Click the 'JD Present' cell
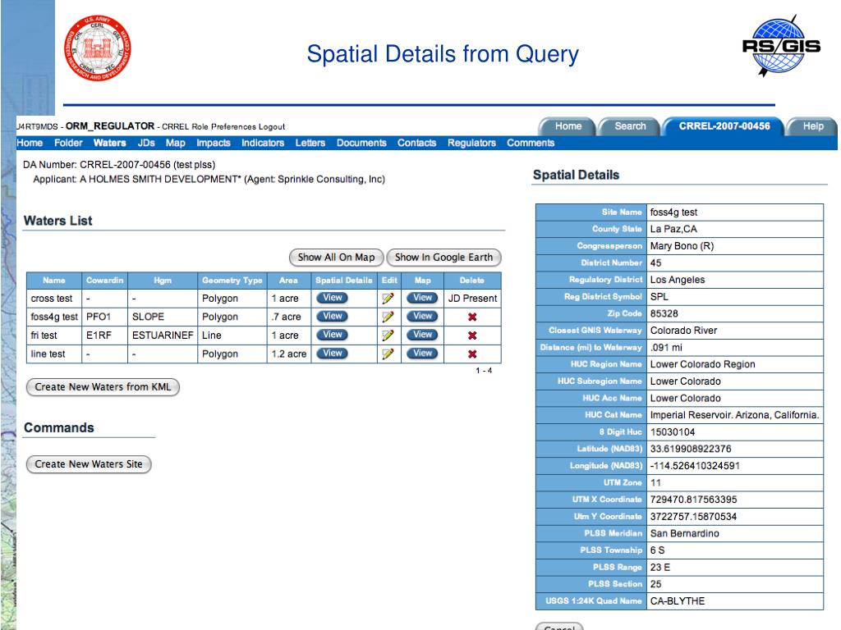Screen dimensions: 841x630 [472, 299]
